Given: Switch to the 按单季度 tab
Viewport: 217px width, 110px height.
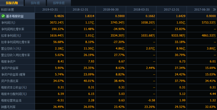Looking at the screenshot, I should pos(59,3).
